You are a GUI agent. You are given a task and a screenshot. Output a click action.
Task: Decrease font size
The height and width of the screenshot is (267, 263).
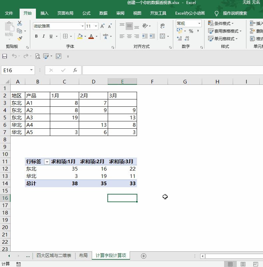(x=110, y=26)
